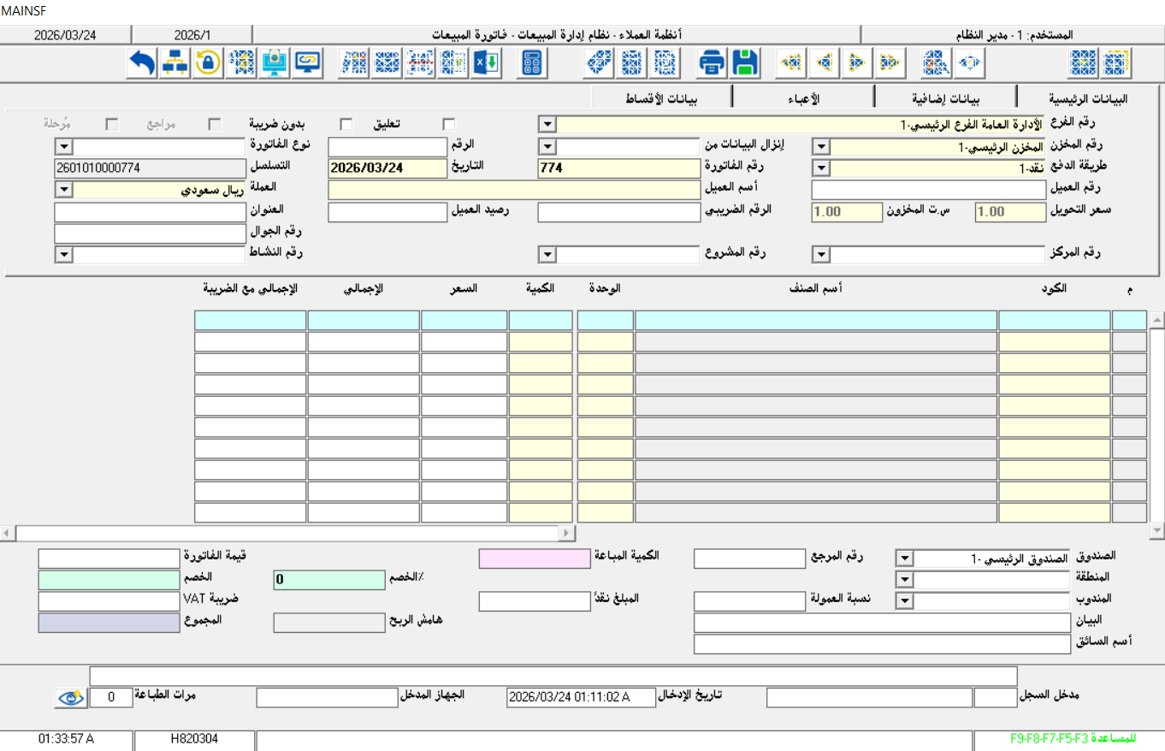1165x751 pixels.
Task: Switch to the بيانات إضافية tab
Action: point(945,96)
